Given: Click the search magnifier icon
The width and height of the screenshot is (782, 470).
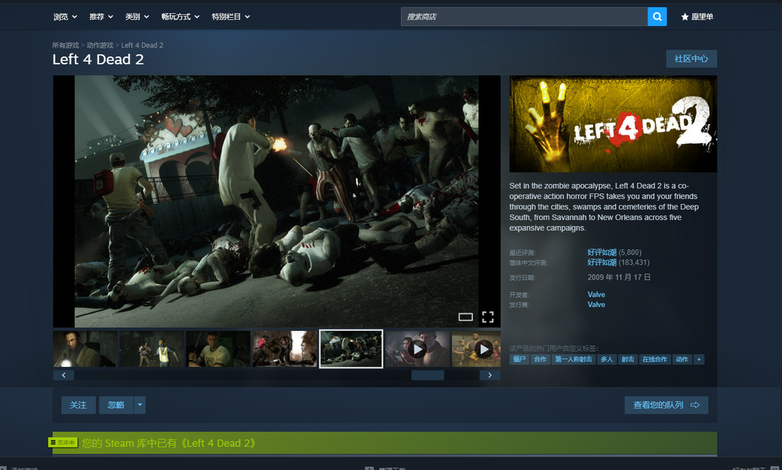Looking at the screenshot, I should point(657,17).
